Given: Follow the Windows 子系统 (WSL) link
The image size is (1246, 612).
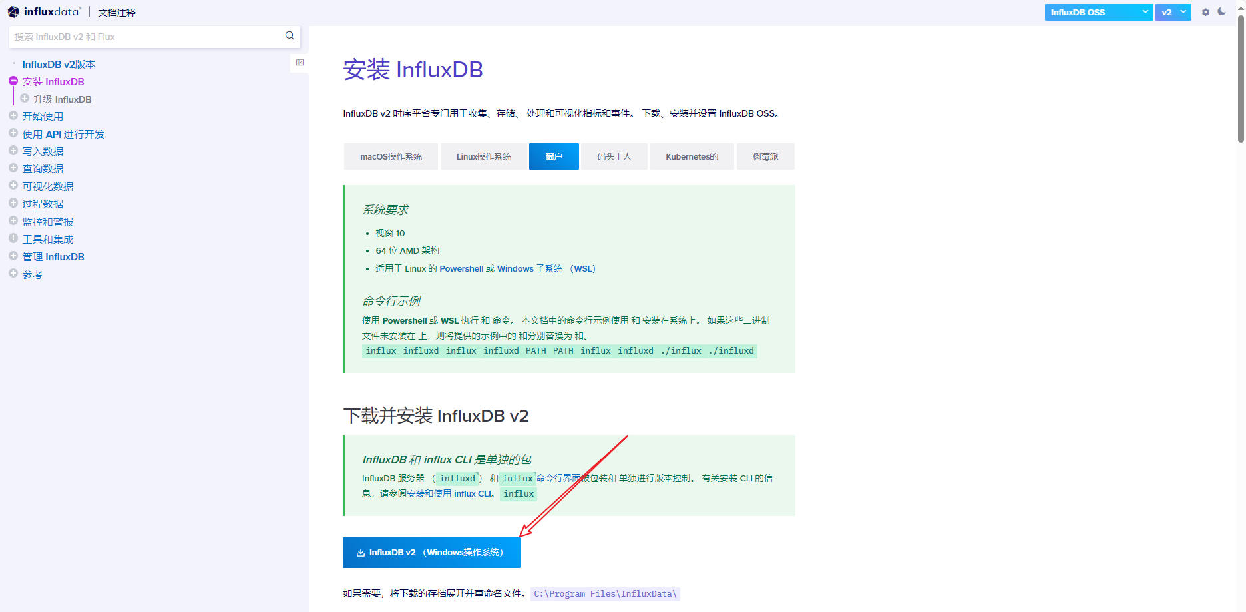Looking at the screenshot, I should click(x=546, y=268).
